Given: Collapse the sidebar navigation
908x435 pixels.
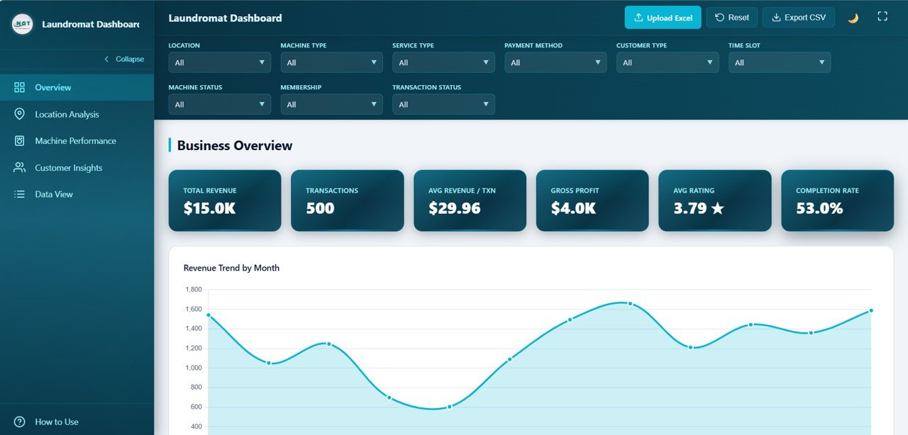Looking at the screenshot, I should coord(123,59).
